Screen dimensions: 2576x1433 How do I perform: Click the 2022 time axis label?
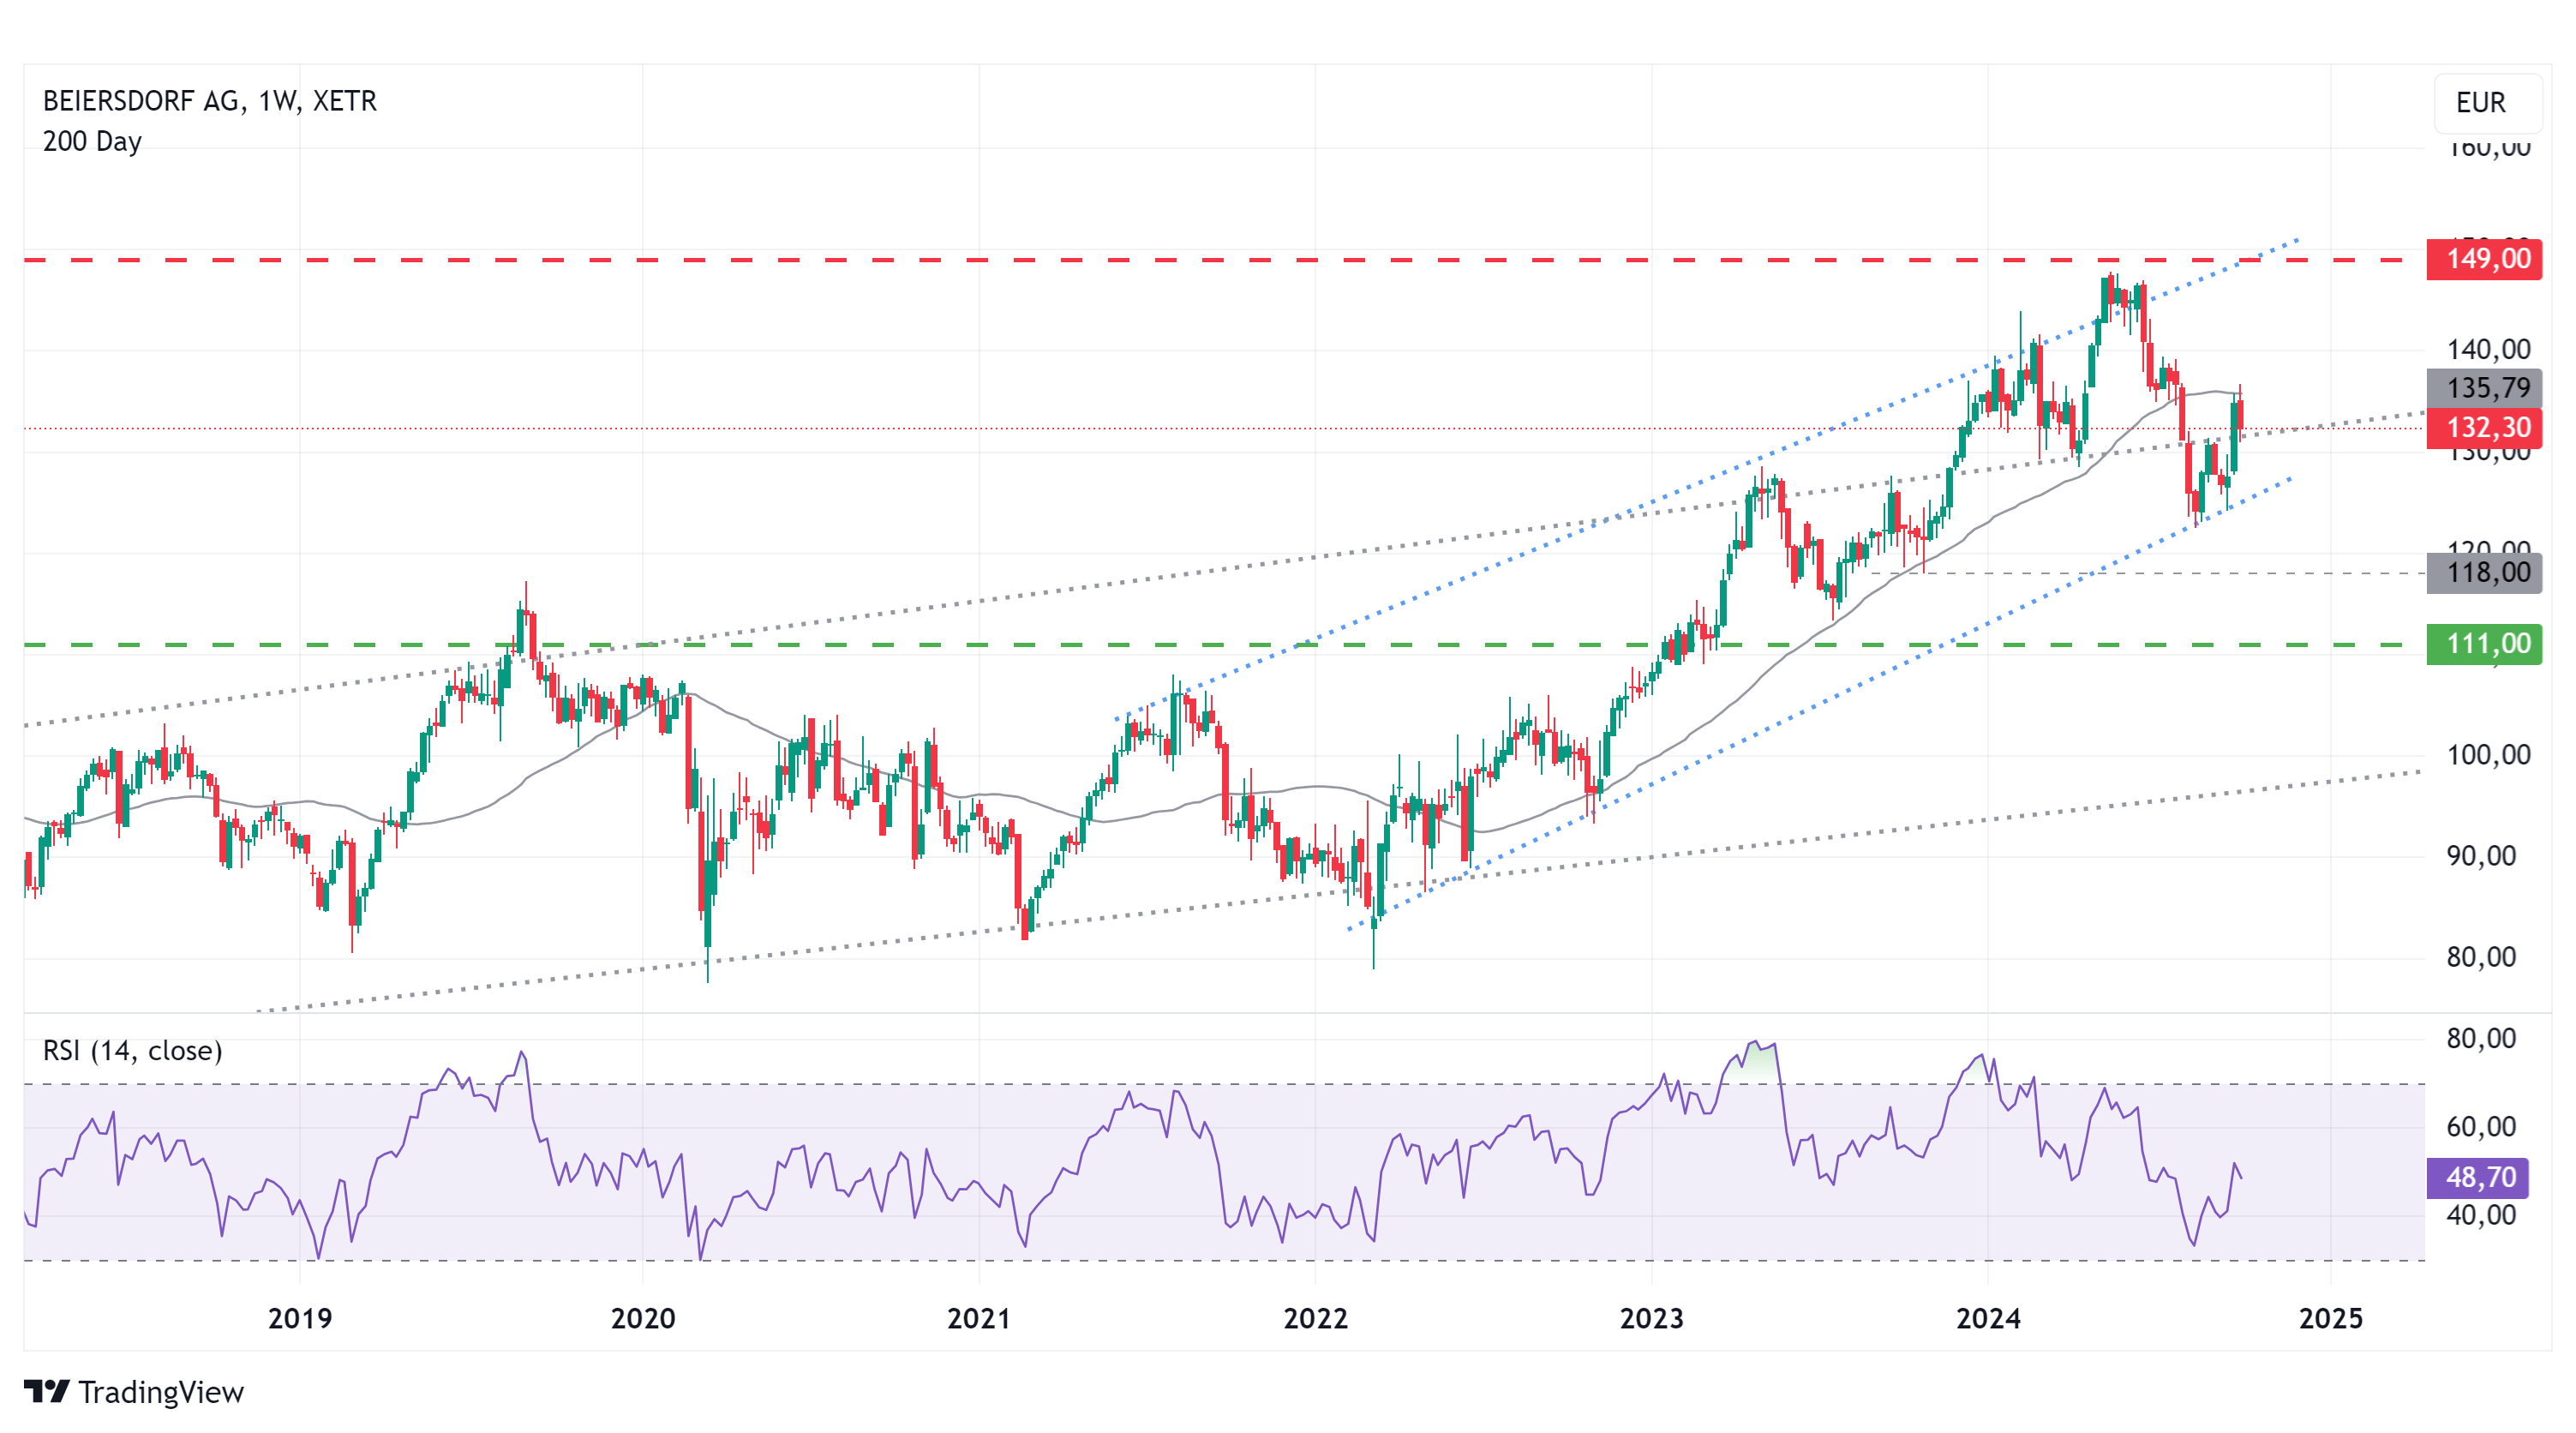pos(1315,1319)
